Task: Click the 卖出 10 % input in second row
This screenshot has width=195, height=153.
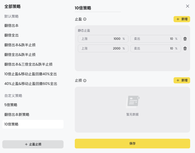Action: [155, 48]
